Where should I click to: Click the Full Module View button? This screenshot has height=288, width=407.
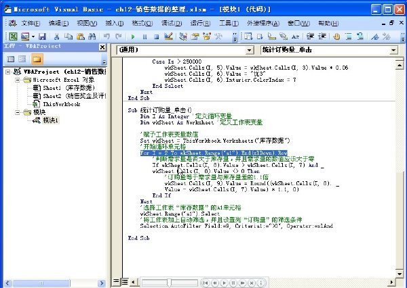pyautogui.click(x=125, y=282)
